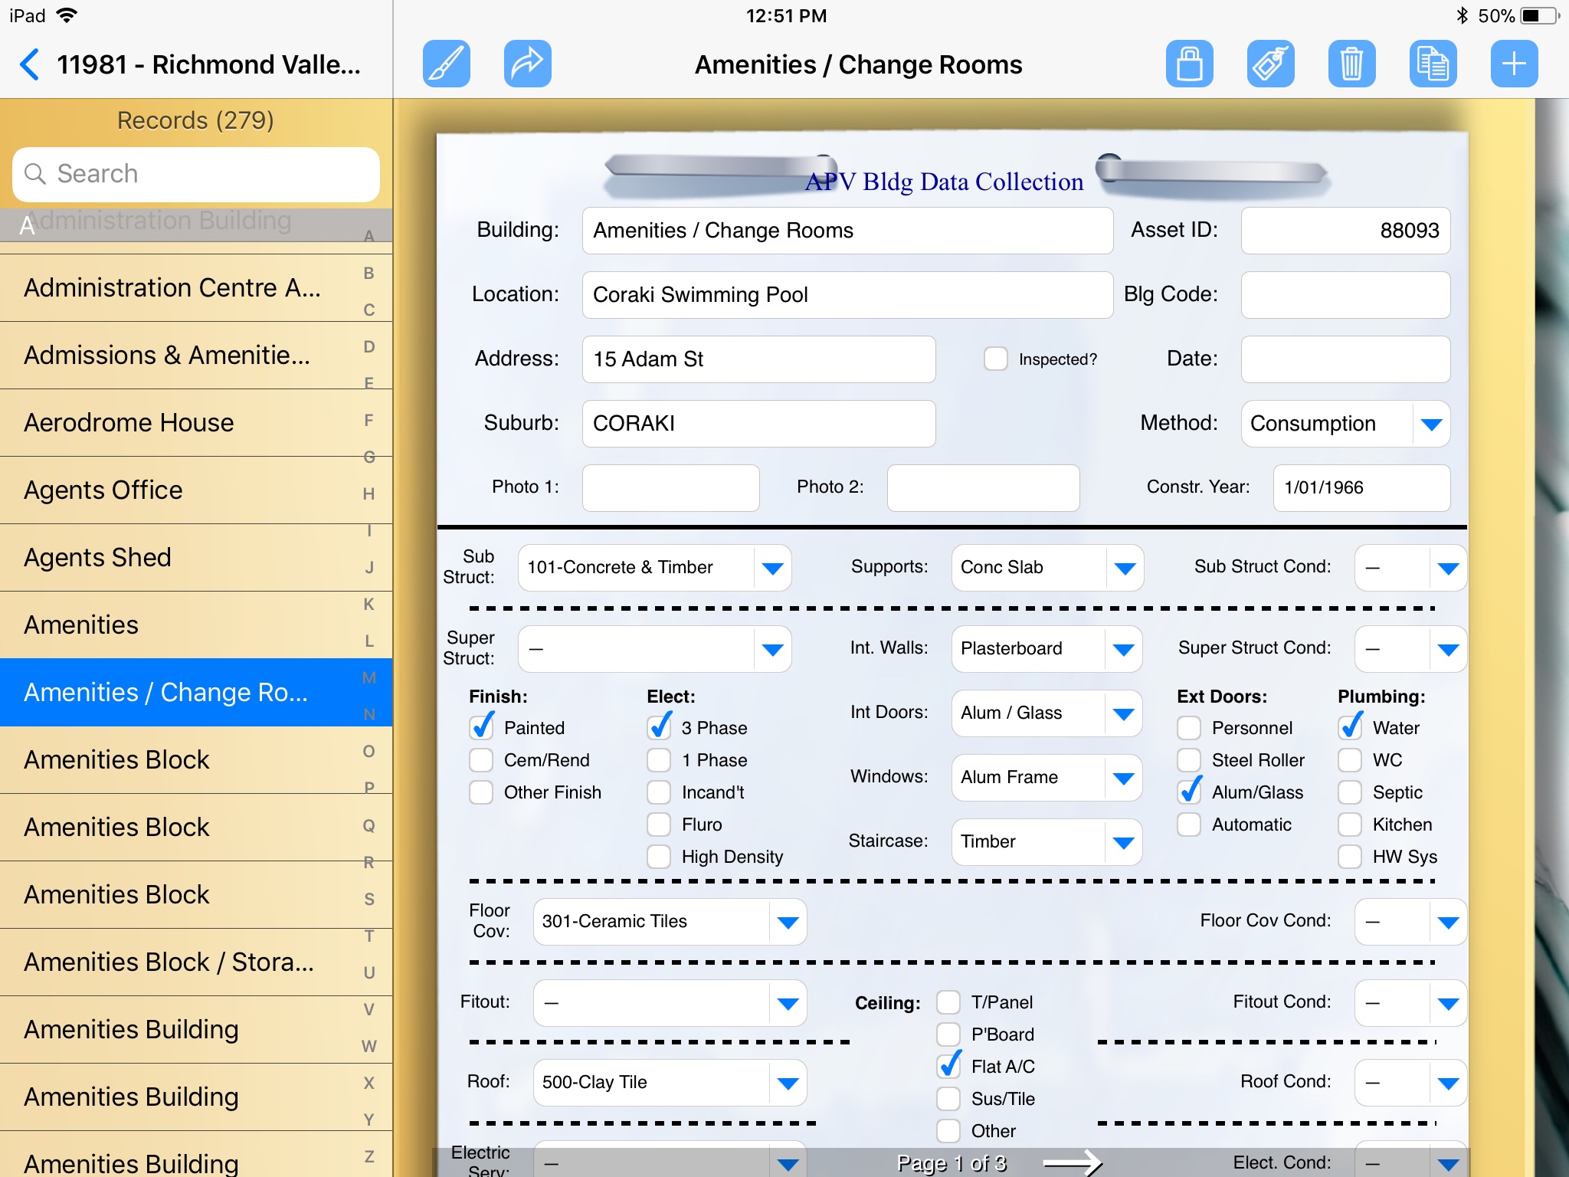Viewport: 1569px width, 1177px height.
Task: Open the Roof 500-Clay Tile dropdown
Action: (787, 1083)
